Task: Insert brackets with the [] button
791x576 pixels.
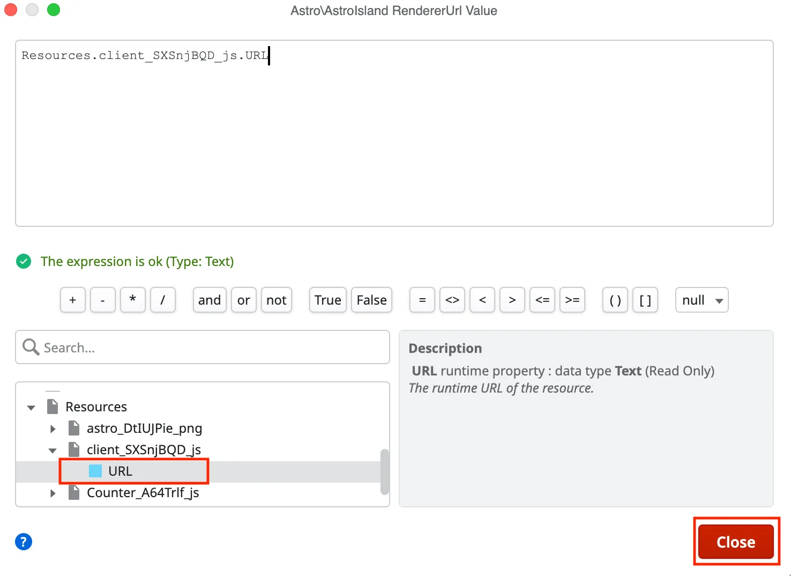Action: (x=645, y=300)
